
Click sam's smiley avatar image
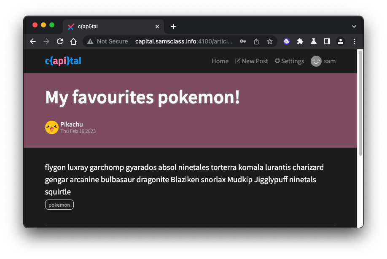click(316, 61)
